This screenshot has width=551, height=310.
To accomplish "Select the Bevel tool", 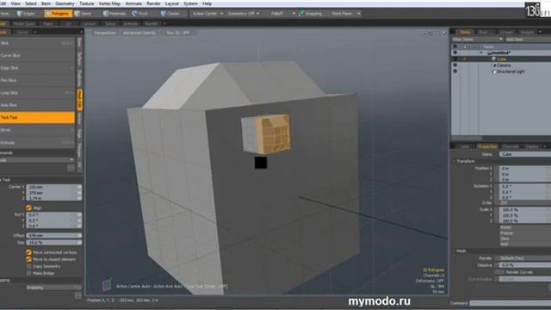I will coord(37,130).
